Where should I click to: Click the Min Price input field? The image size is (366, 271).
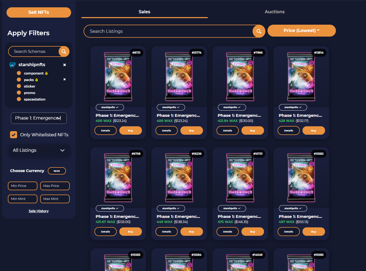tap(23, 186)
